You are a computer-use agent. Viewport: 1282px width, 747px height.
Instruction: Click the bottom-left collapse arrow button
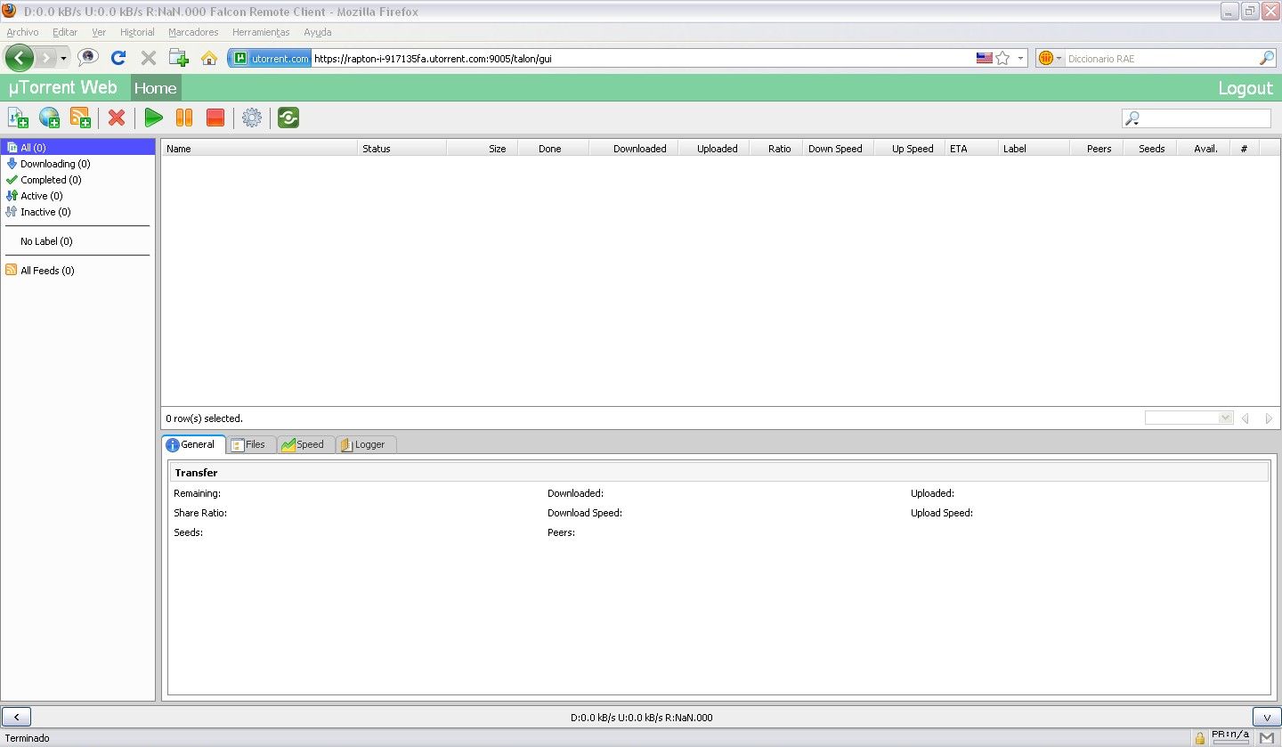[17, 717]
